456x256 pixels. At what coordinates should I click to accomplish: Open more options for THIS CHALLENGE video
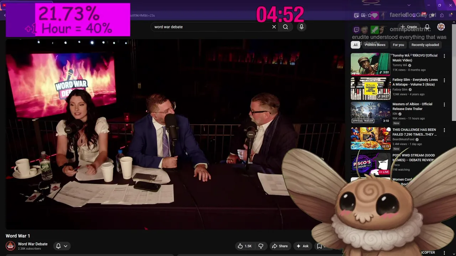[444, 130]
